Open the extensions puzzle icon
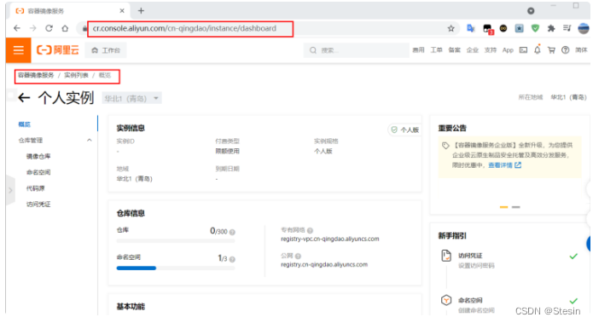Viewport: 593px width, 323px height. click(x=551, y=28)
